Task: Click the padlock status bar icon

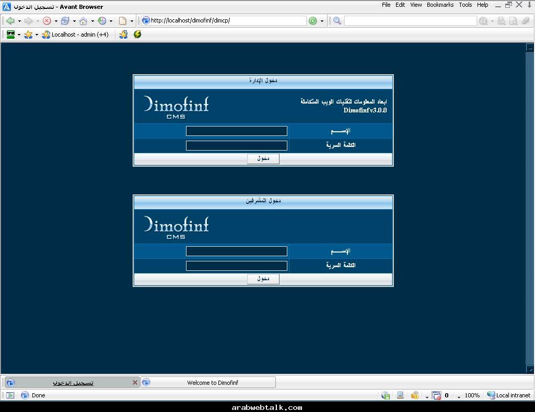Action: click(x=415, y=395)
